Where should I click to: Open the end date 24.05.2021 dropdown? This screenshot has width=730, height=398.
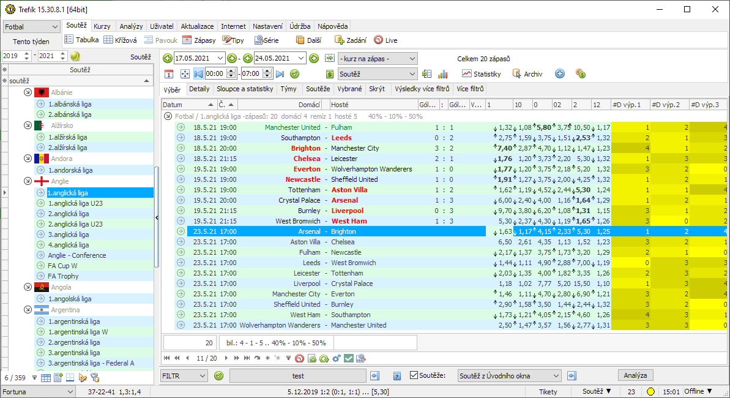[x=301, y=58]
